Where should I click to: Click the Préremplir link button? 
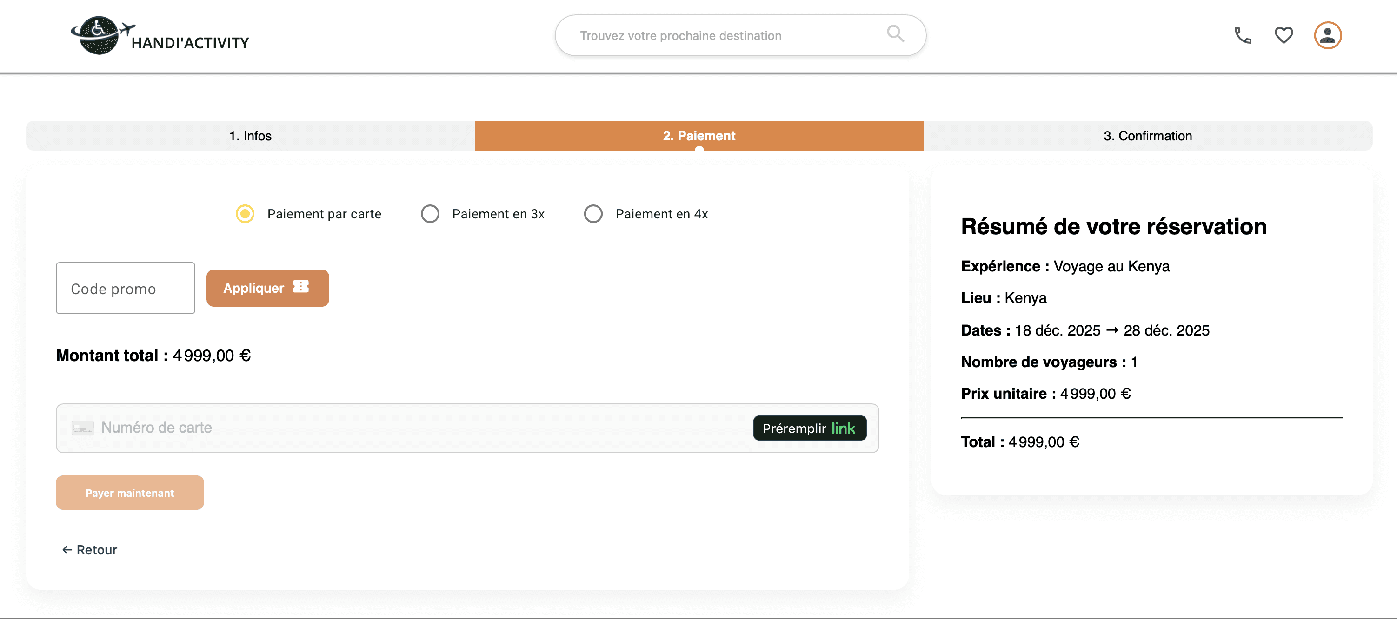pos(809,428)
